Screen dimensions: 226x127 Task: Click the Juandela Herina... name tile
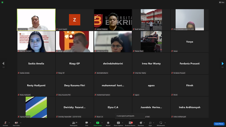[151, 107]
